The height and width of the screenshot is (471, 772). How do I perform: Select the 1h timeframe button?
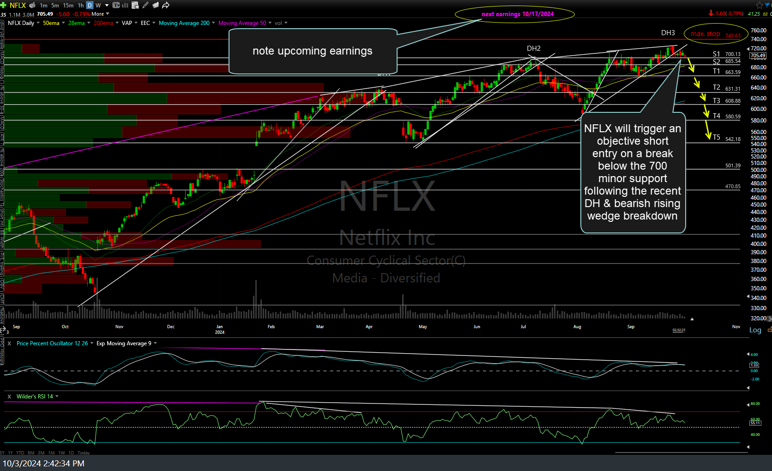[x=81, y=5]
